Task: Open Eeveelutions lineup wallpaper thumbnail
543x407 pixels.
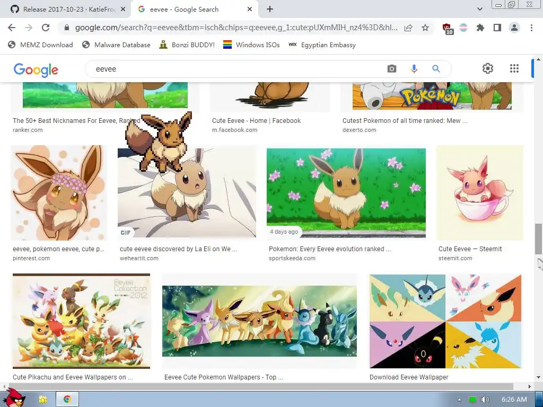Action: click(259, 321)
